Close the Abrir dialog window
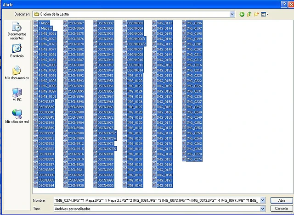This screenshot has width=294, height=215. (291, 4)
